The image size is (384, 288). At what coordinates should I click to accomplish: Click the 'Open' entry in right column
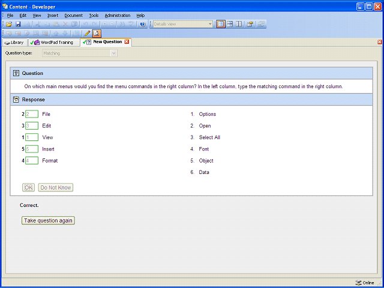[x=205, y=125]
